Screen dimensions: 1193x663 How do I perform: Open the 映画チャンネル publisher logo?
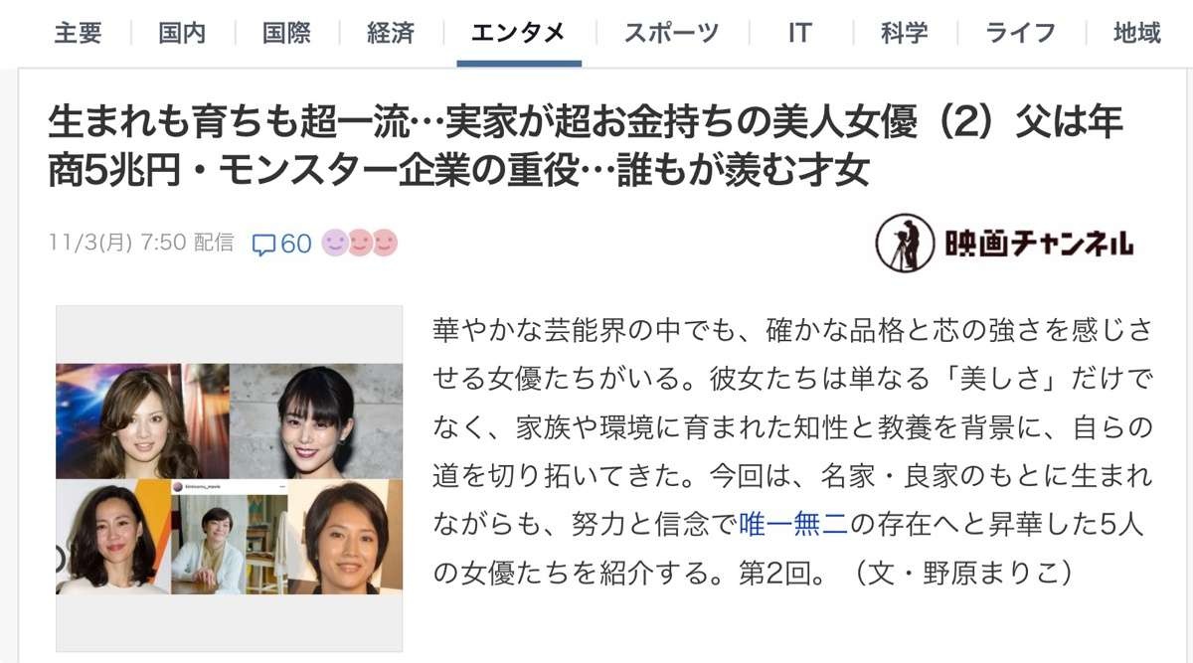[x=1004, y=244]
